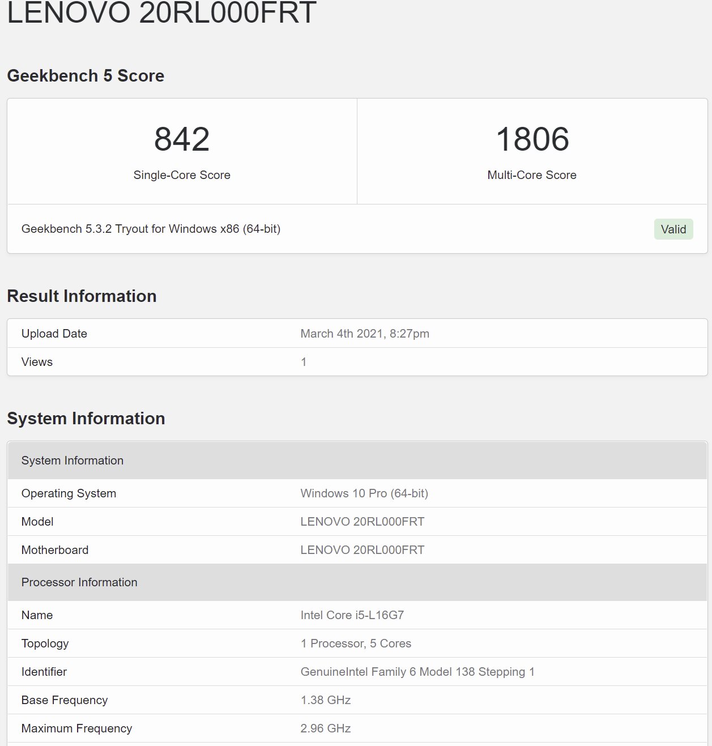Click the LENOVO 20RL000FRT page title

click(162, 12)
